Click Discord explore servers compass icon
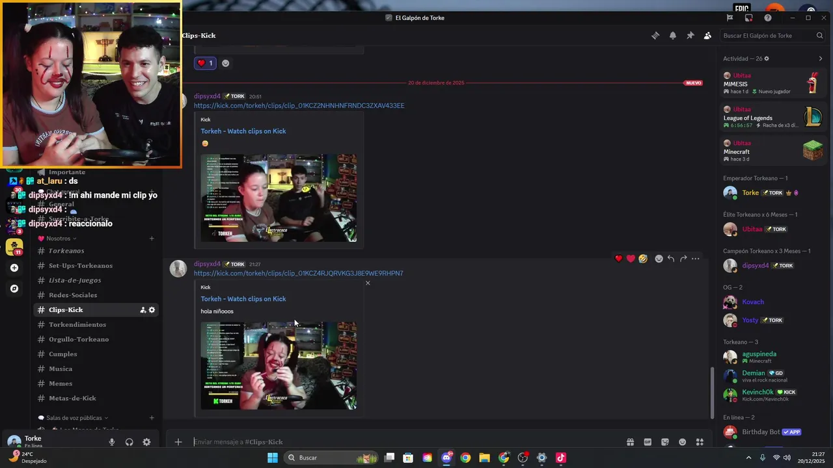This screenshot has width=833, height=468. [x=14, y=289]
